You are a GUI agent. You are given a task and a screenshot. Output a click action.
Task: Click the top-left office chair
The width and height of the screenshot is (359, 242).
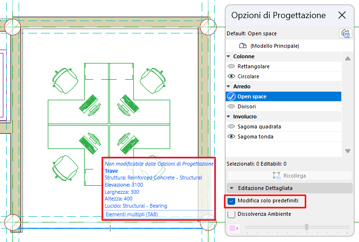(x=65, y=81)
